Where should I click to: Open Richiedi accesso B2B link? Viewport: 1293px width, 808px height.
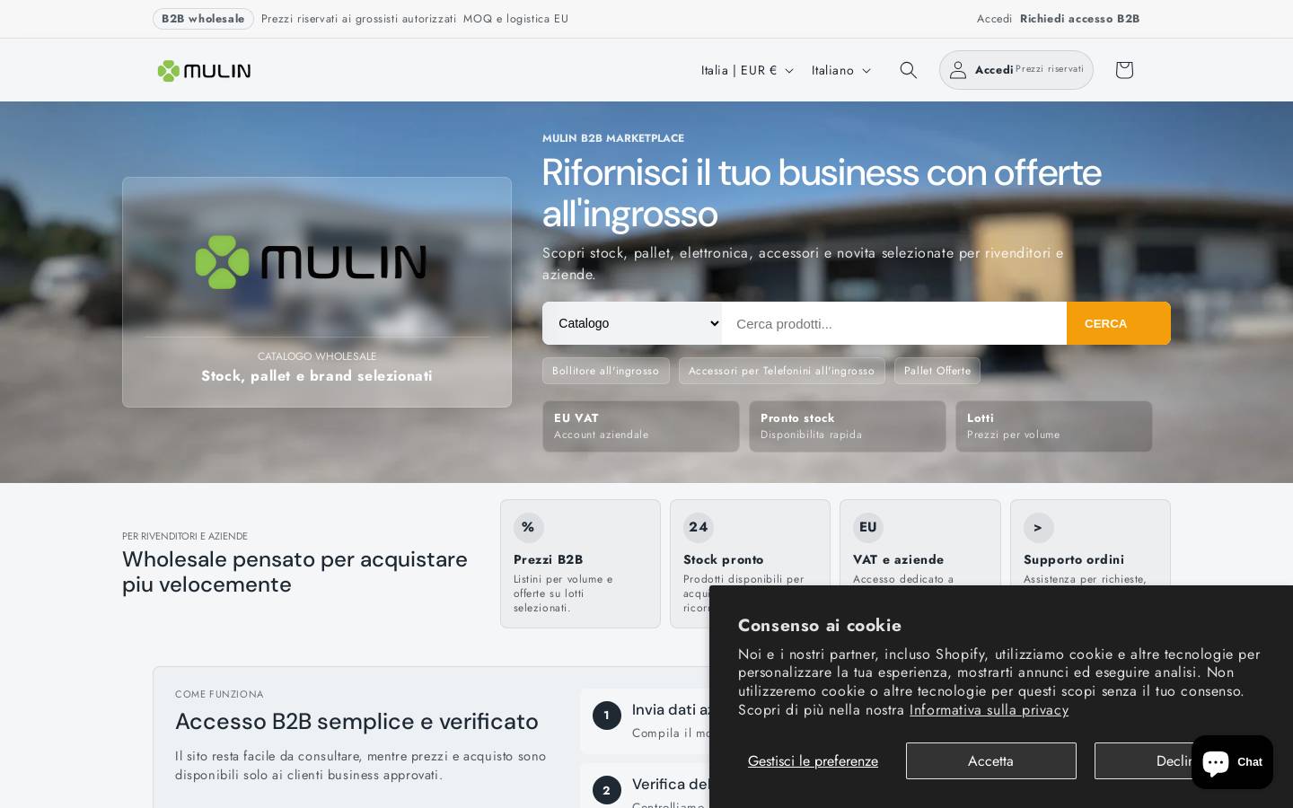pyautogui.click(x=1079, y=19)
